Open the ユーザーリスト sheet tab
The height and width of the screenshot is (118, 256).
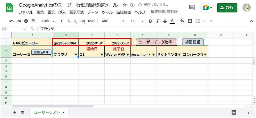pyautogui.click(x=49, y=112)
